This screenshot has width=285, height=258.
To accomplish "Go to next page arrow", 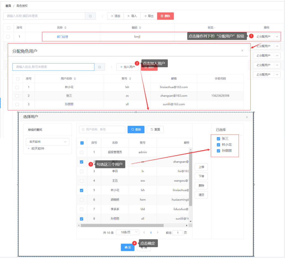I will [x=158, y=232].
